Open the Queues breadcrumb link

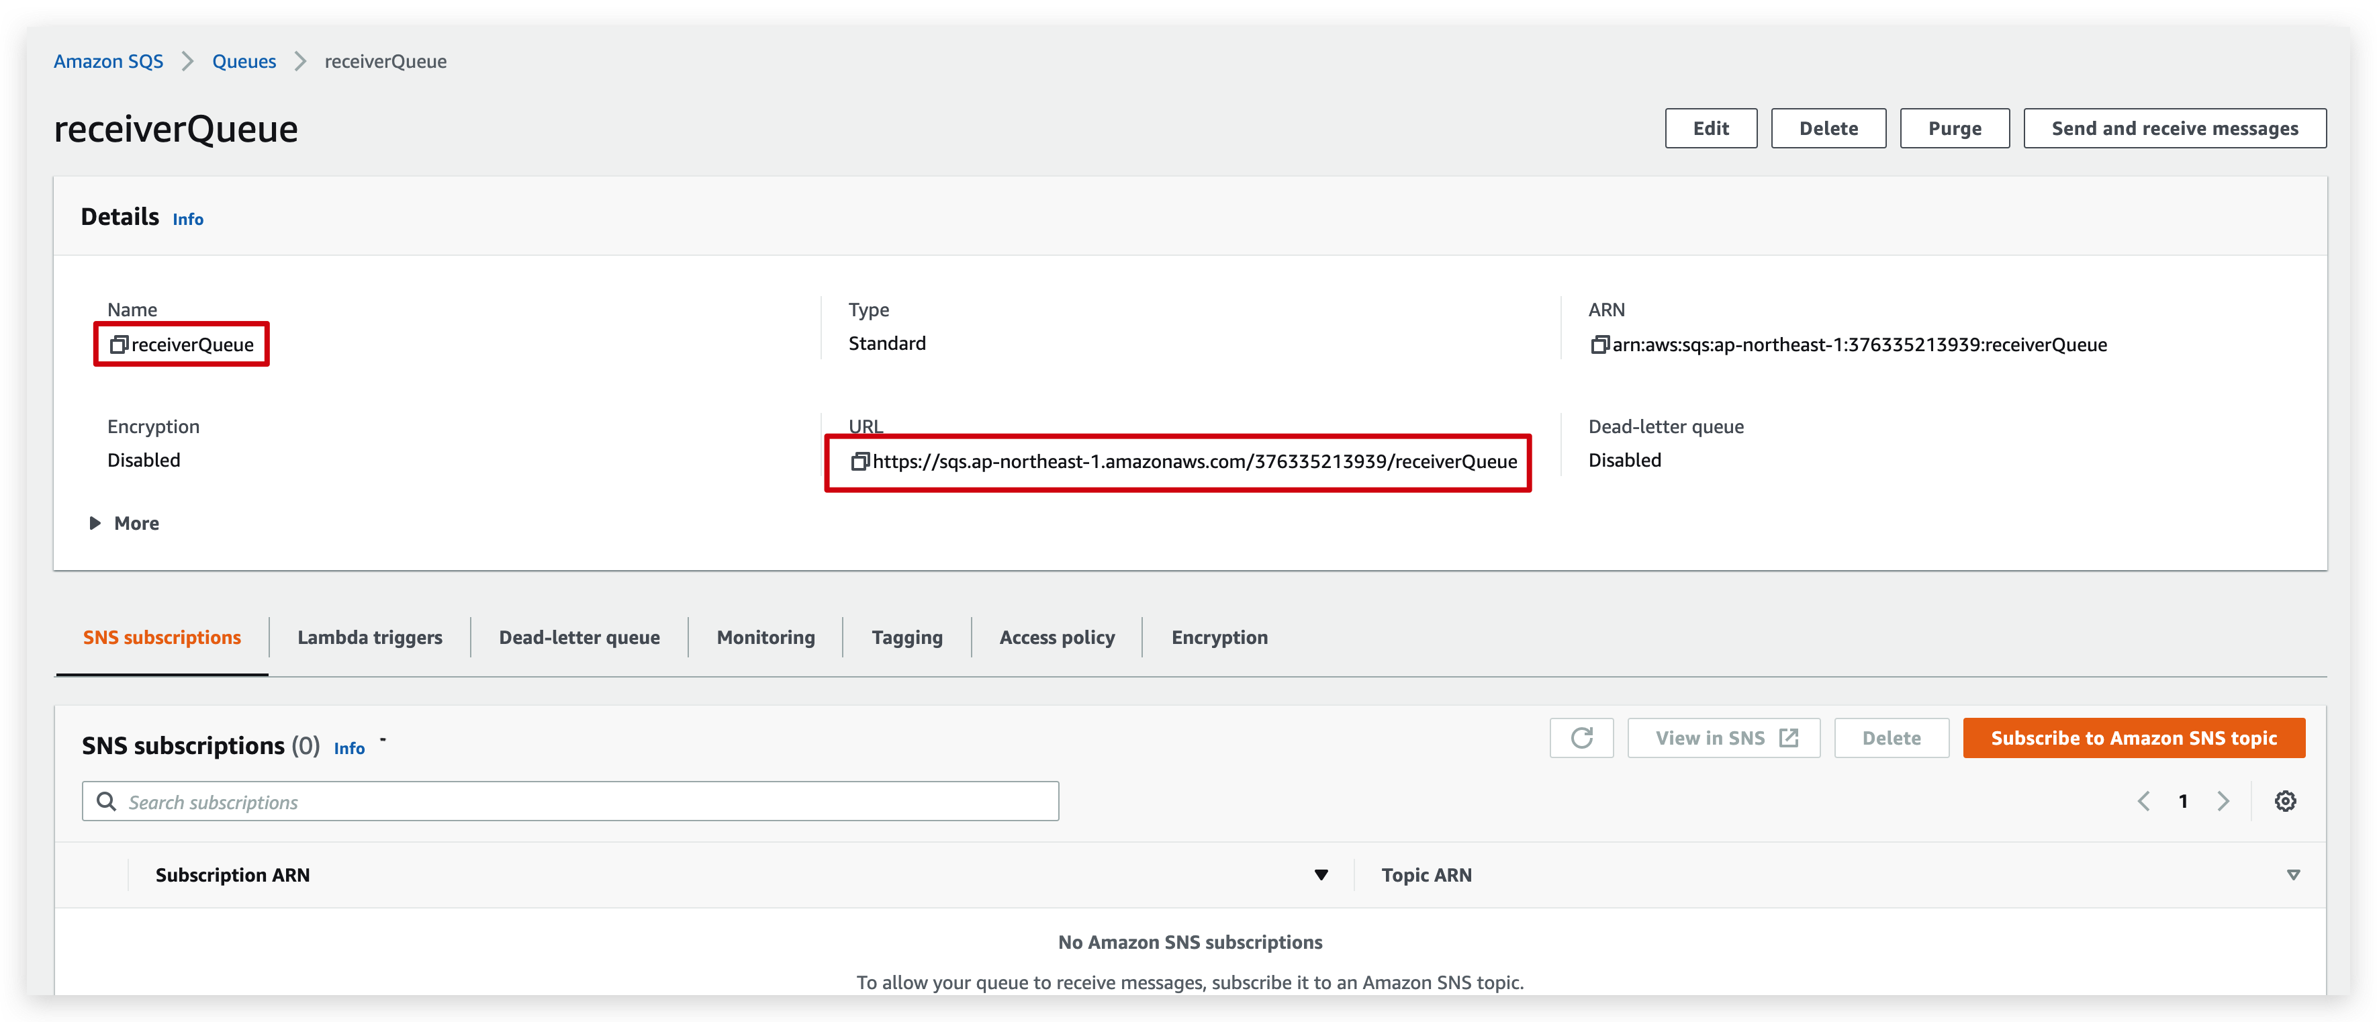(x=244, y=61)
